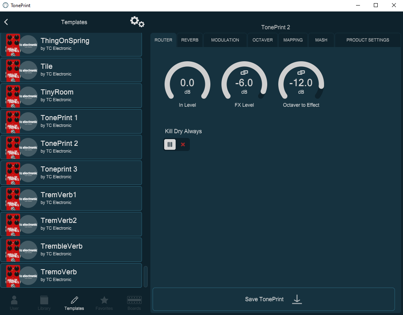Choose the TrembleVerb template
The height and width of the screenshot is (315, 403).
(71, 250)
